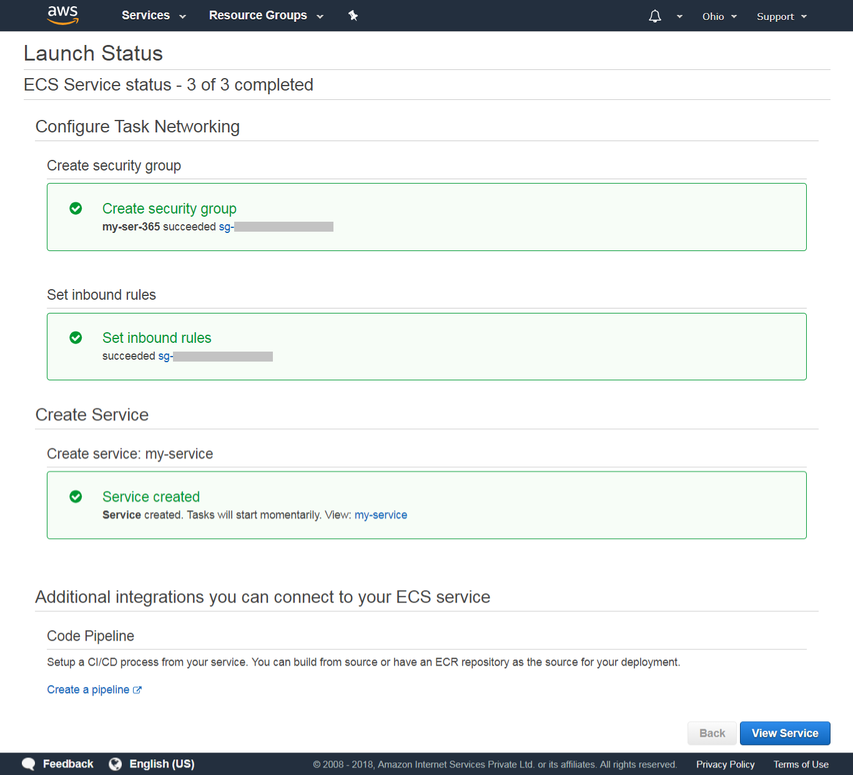
Task: Change language via English (US)
Action: pos(162,764)
